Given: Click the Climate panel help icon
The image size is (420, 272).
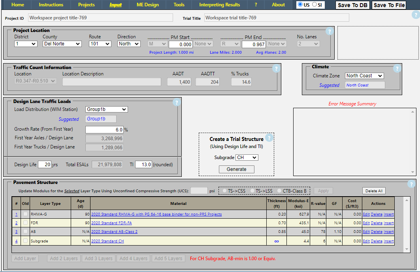Looking at the screenshot, I should click(397, 69).
